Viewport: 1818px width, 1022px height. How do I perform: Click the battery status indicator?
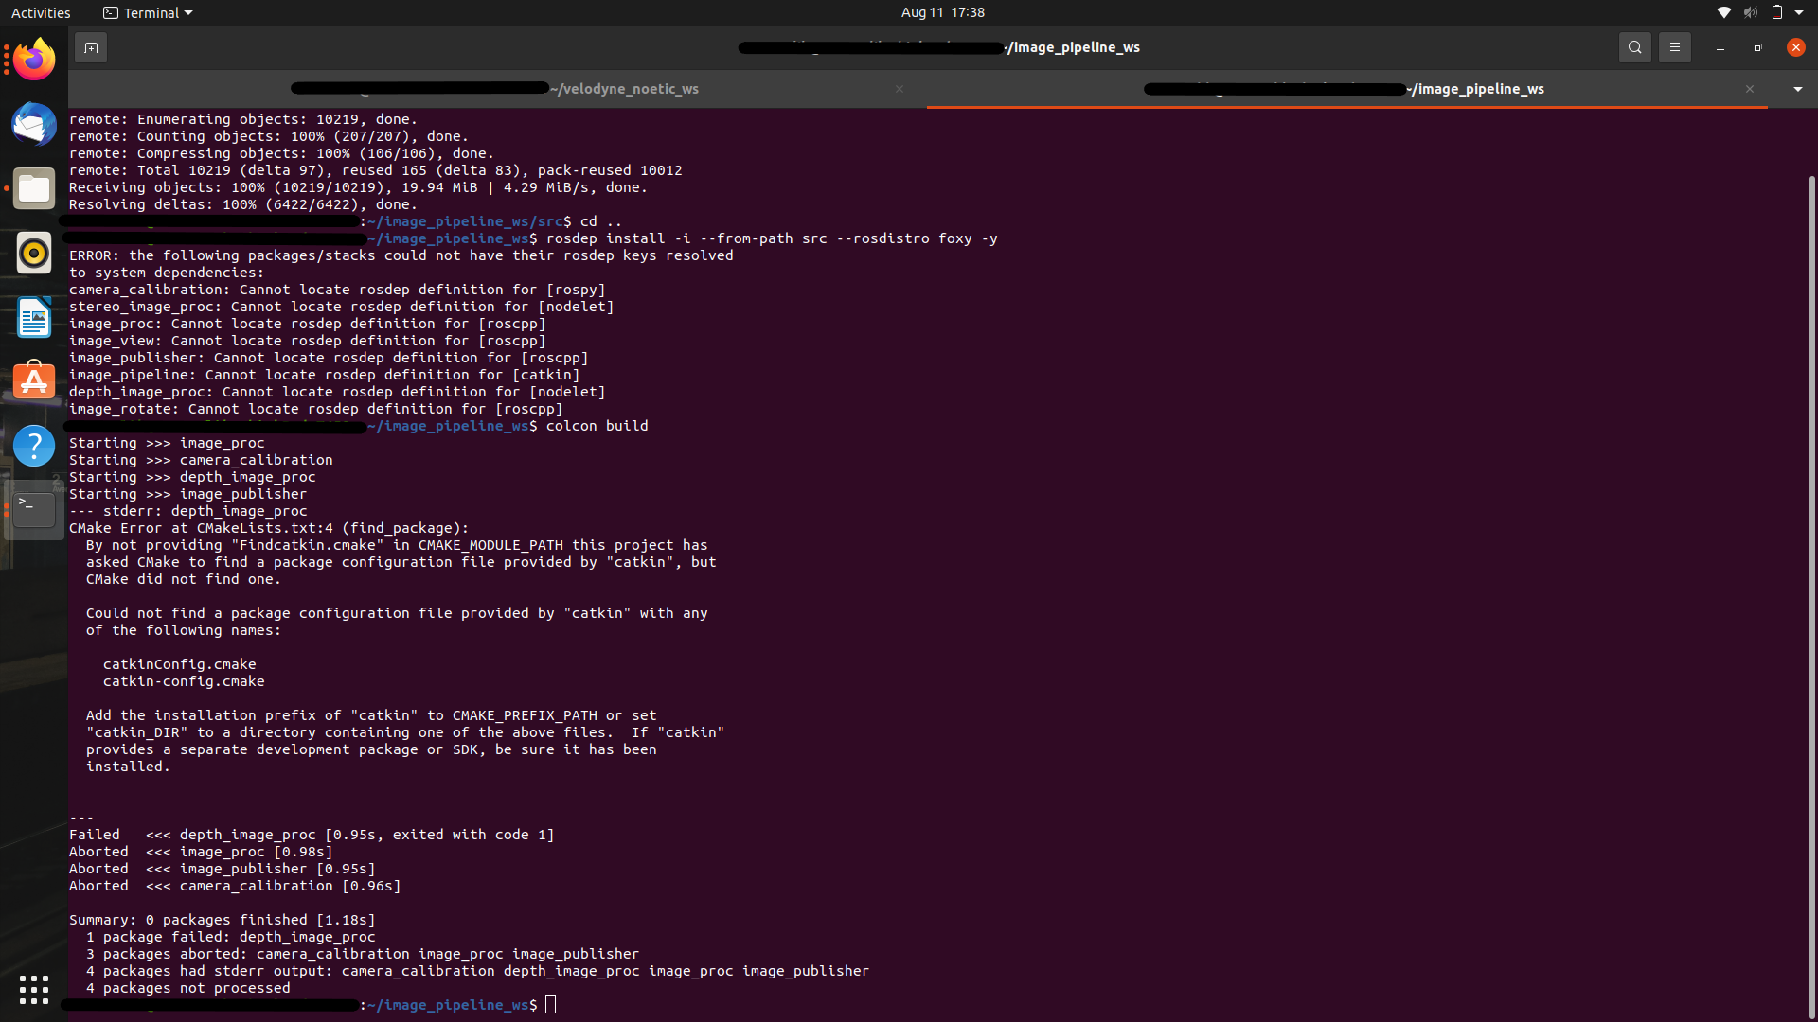pyautogui.click(x=1776, y=12)
